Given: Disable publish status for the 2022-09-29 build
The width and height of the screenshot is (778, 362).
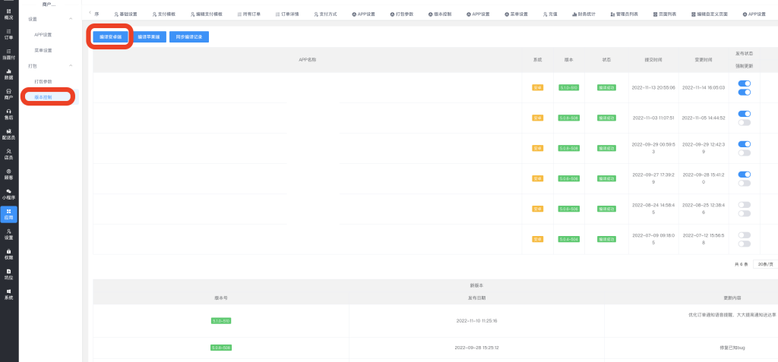Looking at the screenshot, I should tap(744, 144).
